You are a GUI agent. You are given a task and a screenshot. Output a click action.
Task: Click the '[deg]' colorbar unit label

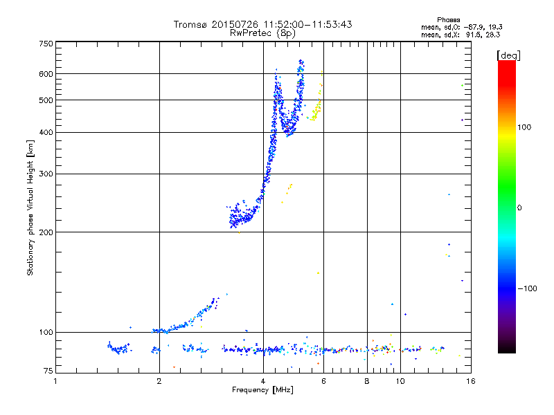[x=508, y=55]
